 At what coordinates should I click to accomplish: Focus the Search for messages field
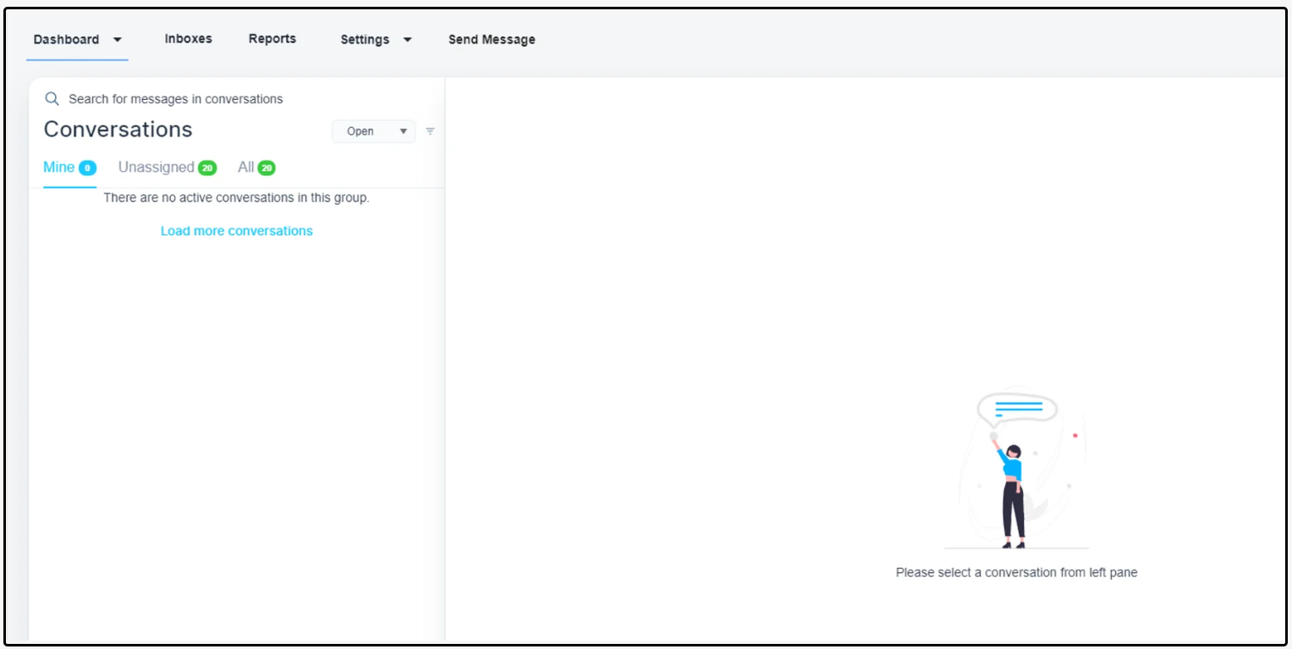coord(176,99)
